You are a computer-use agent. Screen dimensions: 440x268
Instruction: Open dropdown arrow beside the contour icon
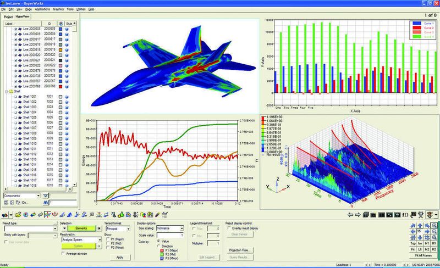(11, 215)
